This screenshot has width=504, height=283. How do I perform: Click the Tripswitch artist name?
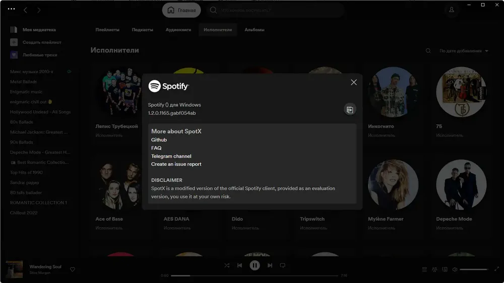(x=312, y=219)
